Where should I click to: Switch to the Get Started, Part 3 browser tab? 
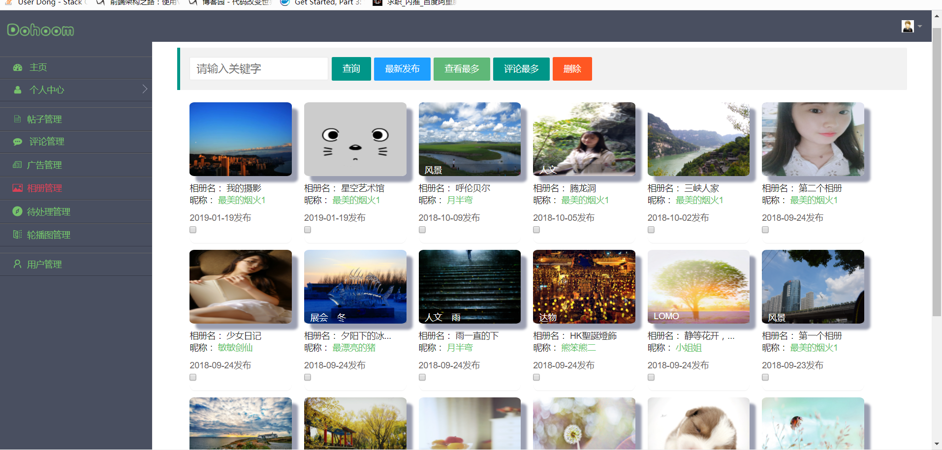coord(321,2)
